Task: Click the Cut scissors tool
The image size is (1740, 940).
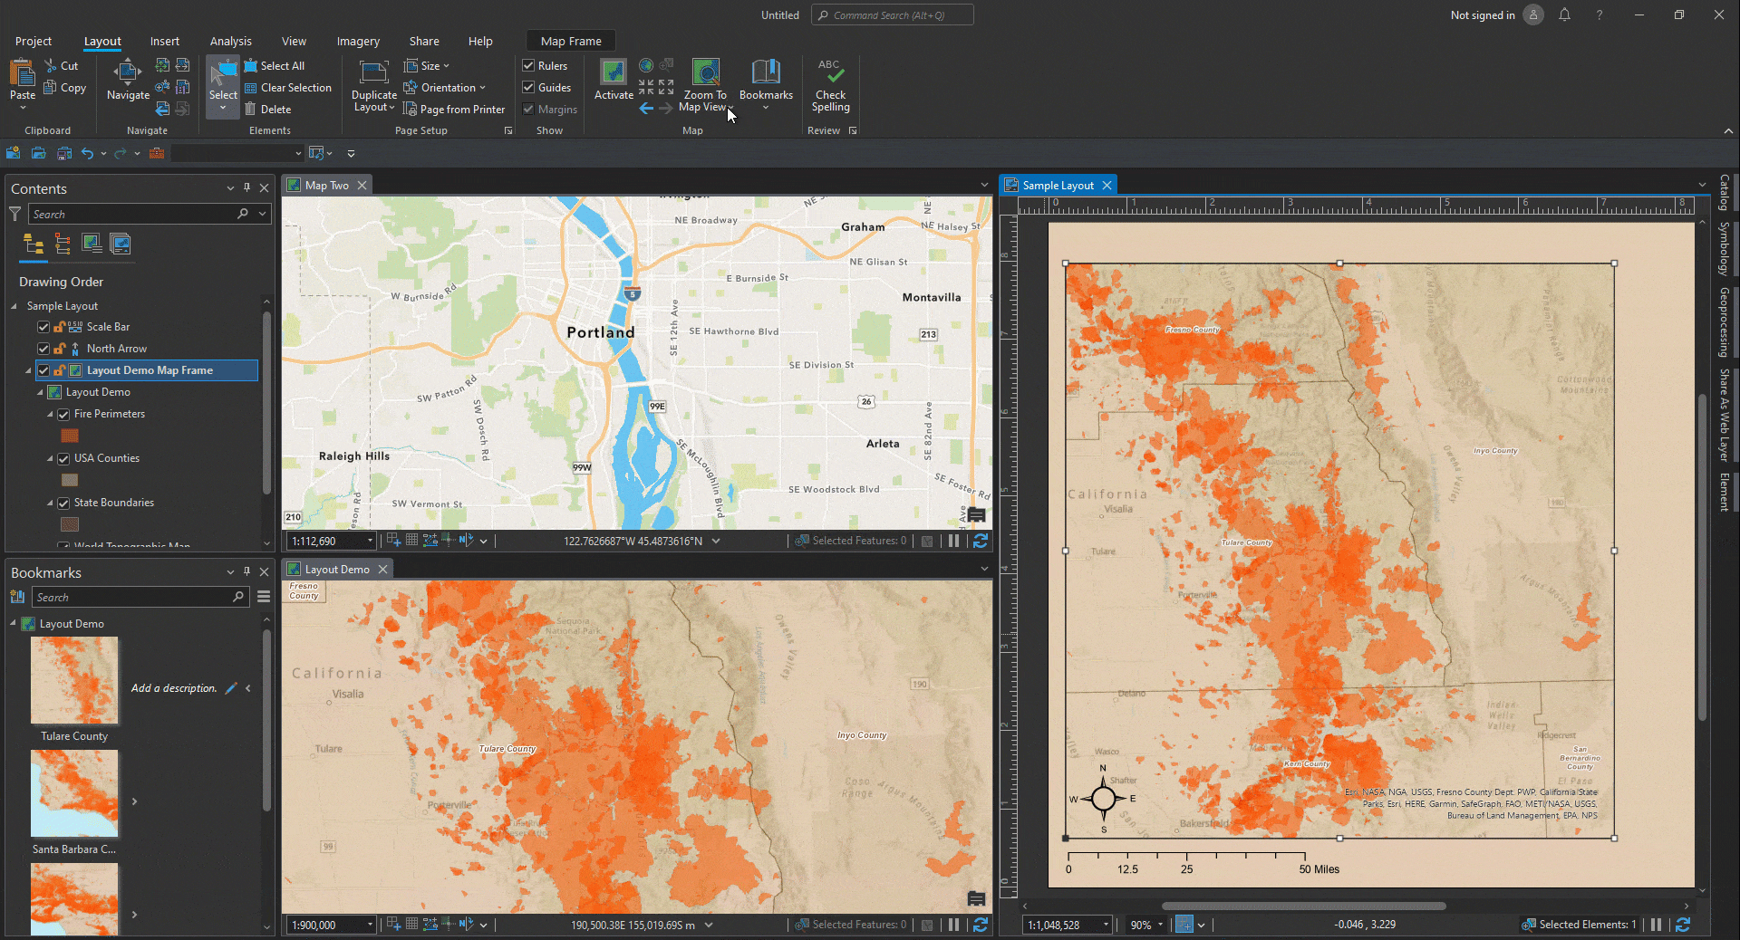Action: (x=62, y=66)
